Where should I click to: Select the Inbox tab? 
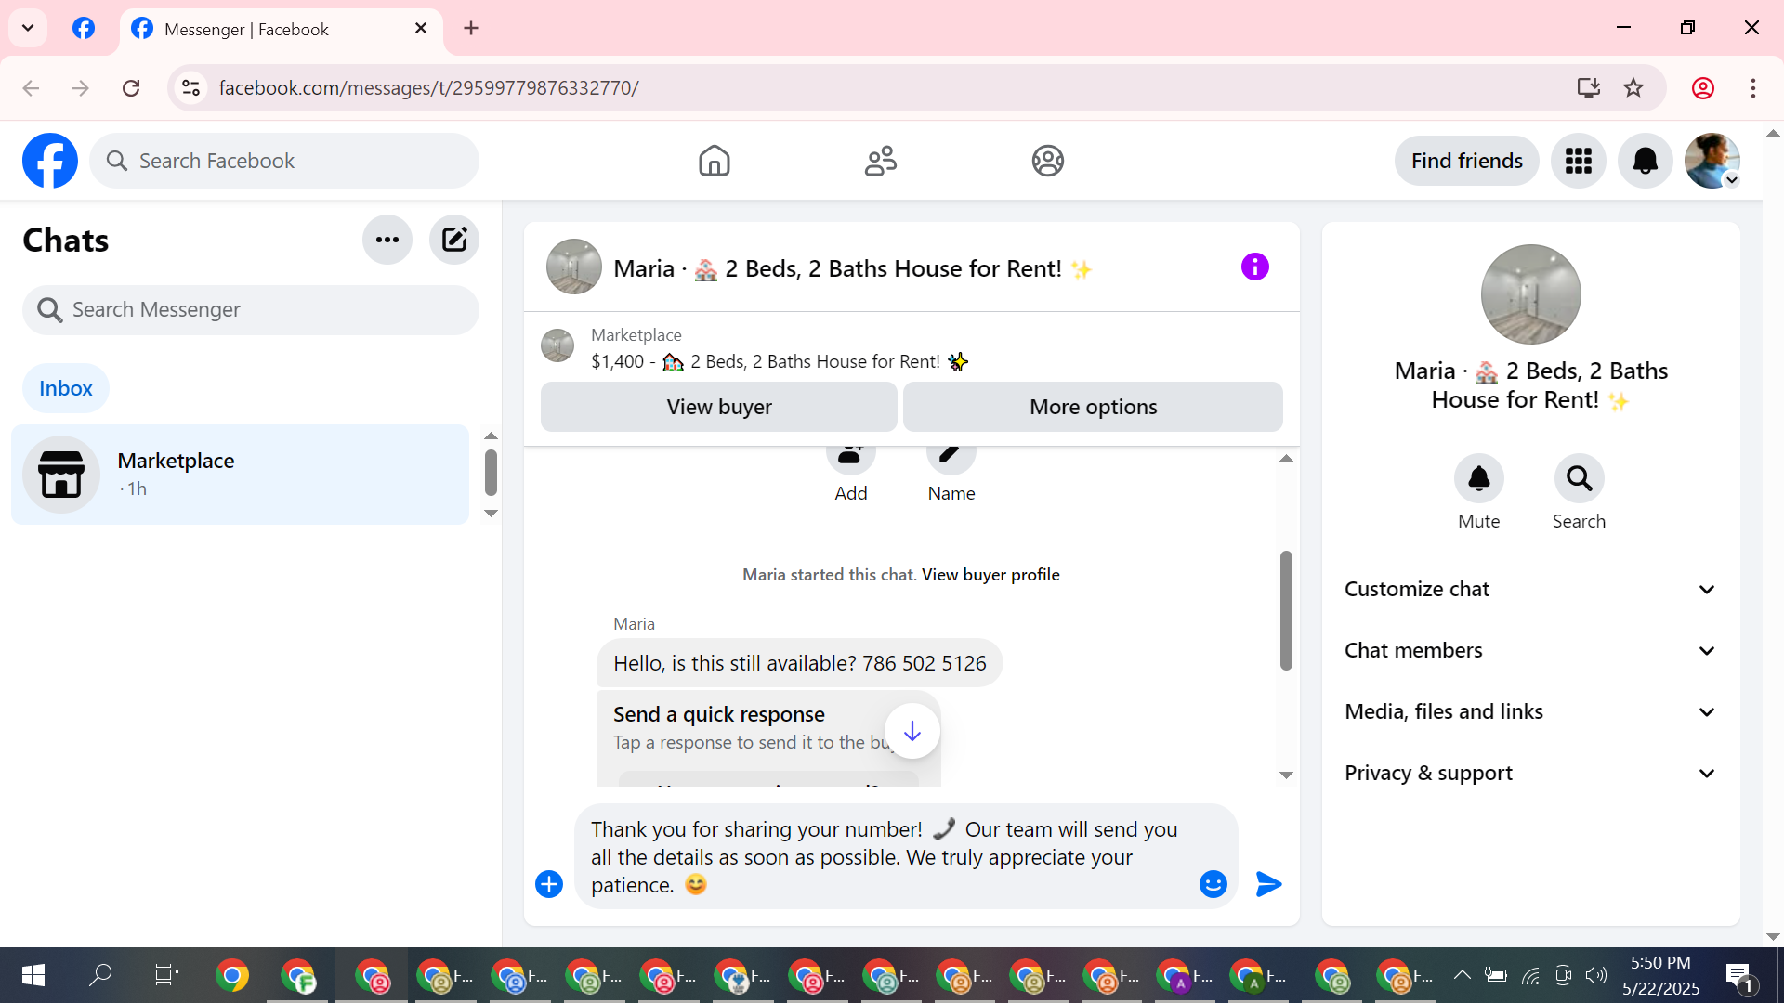click(x=66, y=388)
